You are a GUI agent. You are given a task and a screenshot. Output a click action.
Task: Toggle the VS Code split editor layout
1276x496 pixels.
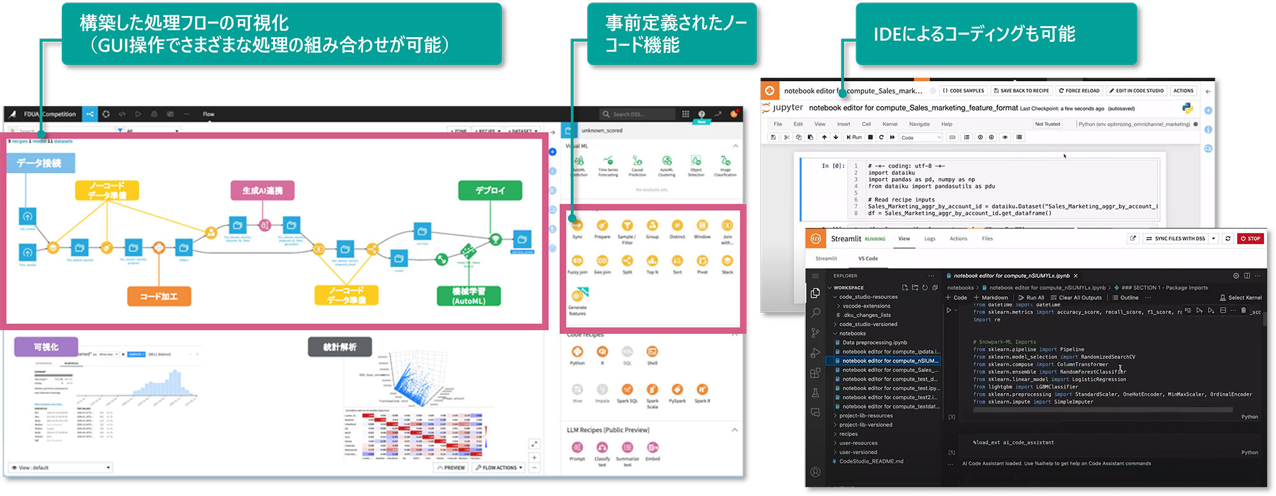pos(1247,276)
